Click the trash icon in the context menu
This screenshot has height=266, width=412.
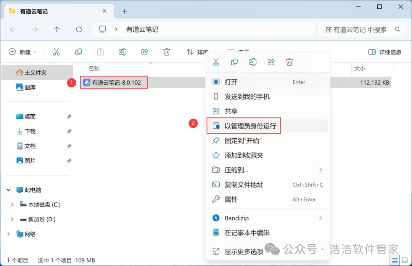point(289,62)
